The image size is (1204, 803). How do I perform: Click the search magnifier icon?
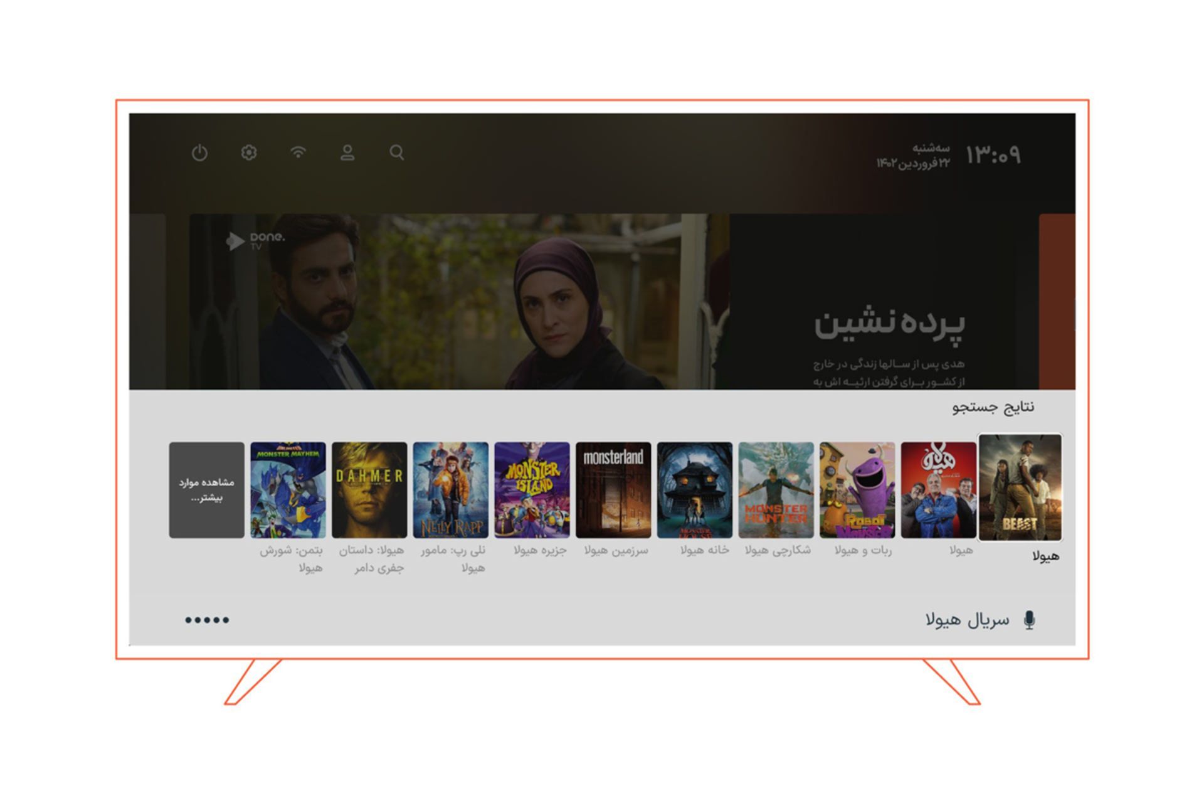coord(397,152)
